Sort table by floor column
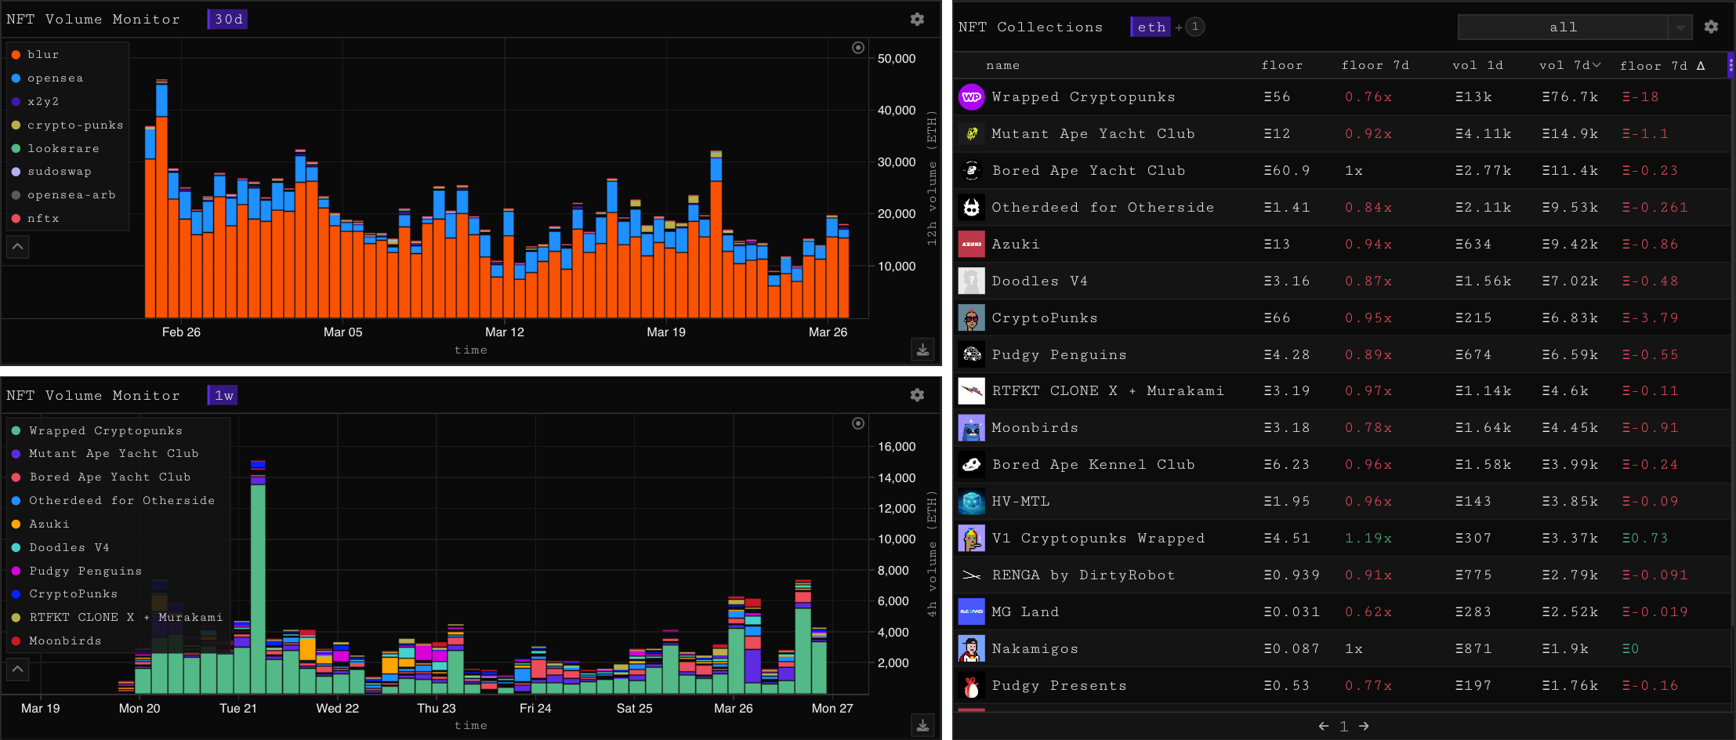The height and width of the screenshot is (740, 1736). click(1282, 66)
